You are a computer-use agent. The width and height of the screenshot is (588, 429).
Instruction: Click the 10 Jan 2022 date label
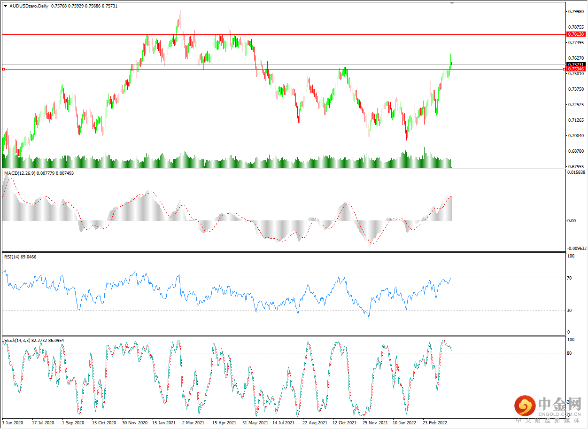[x=405, y=423]
